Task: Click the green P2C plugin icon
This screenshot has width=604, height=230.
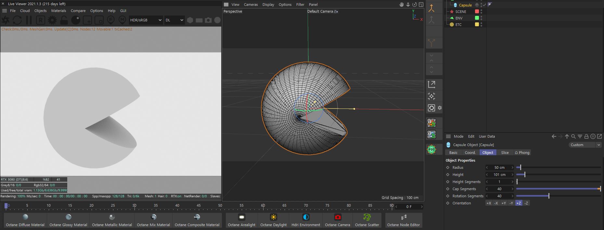Action: (x=431, y=149)
